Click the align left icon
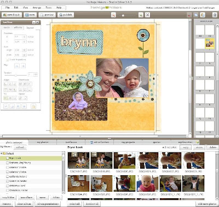This screenshot has height=207, width=219. [x=6, y=84]
